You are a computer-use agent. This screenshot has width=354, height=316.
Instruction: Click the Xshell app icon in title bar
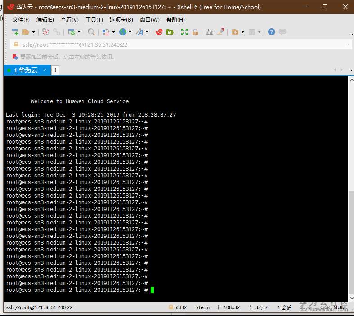click(x=11, y=7)
